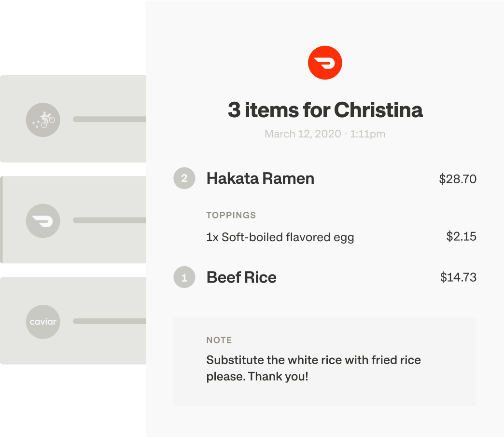Image resolution: width=504 pixels, height=437 pixels.
Task: Click the $28.70 price
Action: click(x=457, y=179)
